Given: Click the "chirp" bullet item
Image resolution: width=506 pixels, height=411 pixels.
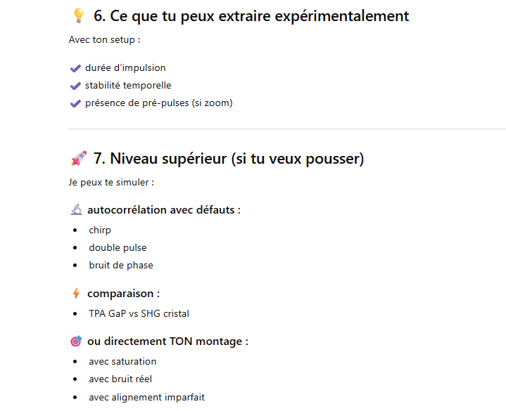Looking at the screenshot, I should [100, 230].
